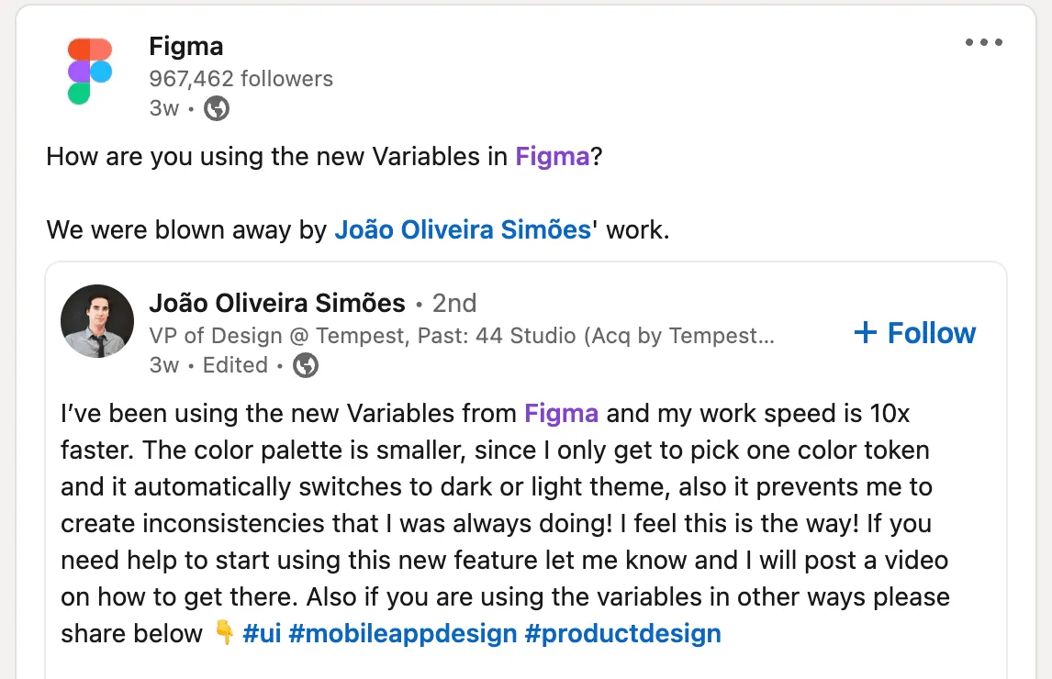Click the 3w timestamp on the embedded post

click(x=162, y=365)
